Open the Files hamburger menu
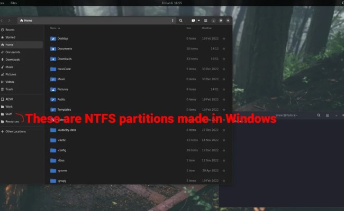The image size is (344, 211). click(x=205, y=21)
